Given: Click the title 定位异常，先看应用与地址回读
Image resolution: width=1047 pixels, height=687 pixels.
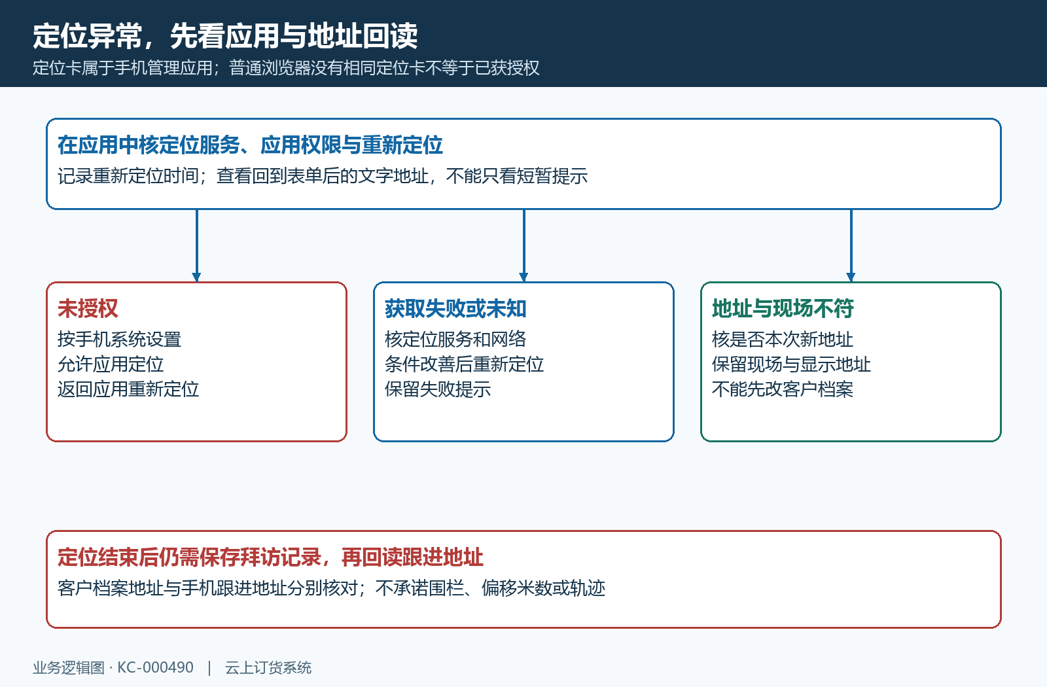Looking at the screenshot, I should click(x=225, y=36).
